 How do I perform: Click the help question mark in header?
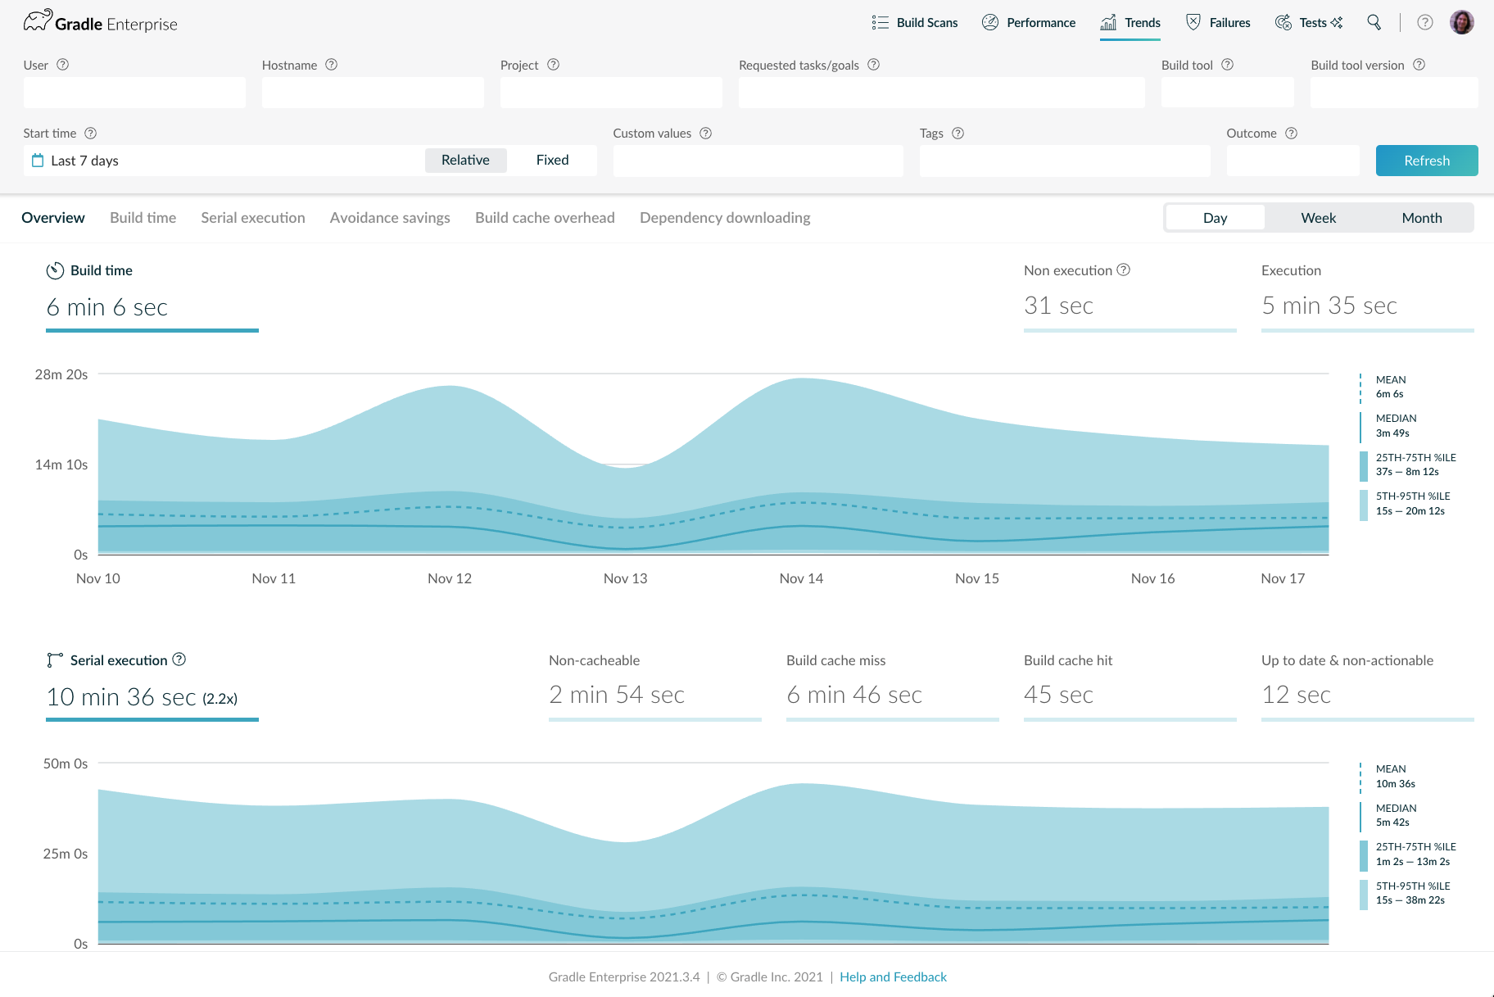pos(1424,22)
